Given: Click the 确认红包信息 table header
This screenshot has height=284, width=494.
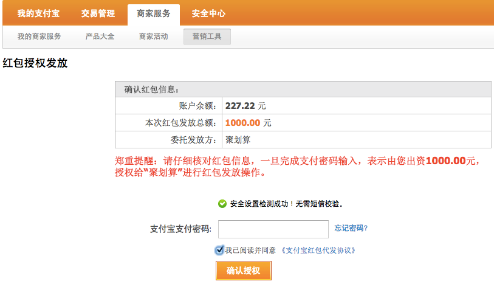Looking at the screenshot, I should pos(303,89).
